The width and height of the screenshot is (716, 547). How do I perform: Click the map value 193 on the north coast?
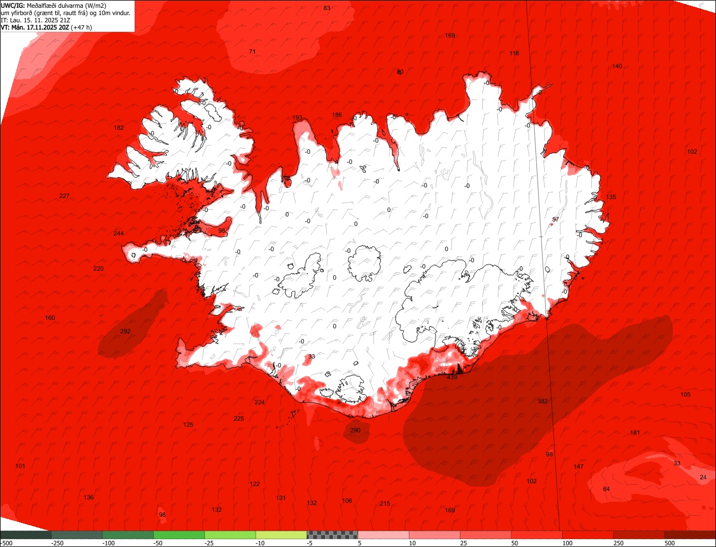pos(297,118)
